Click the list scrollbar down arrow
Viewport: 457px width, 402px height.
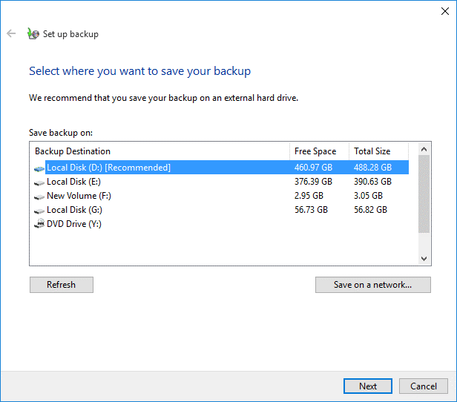coord(424,258)
